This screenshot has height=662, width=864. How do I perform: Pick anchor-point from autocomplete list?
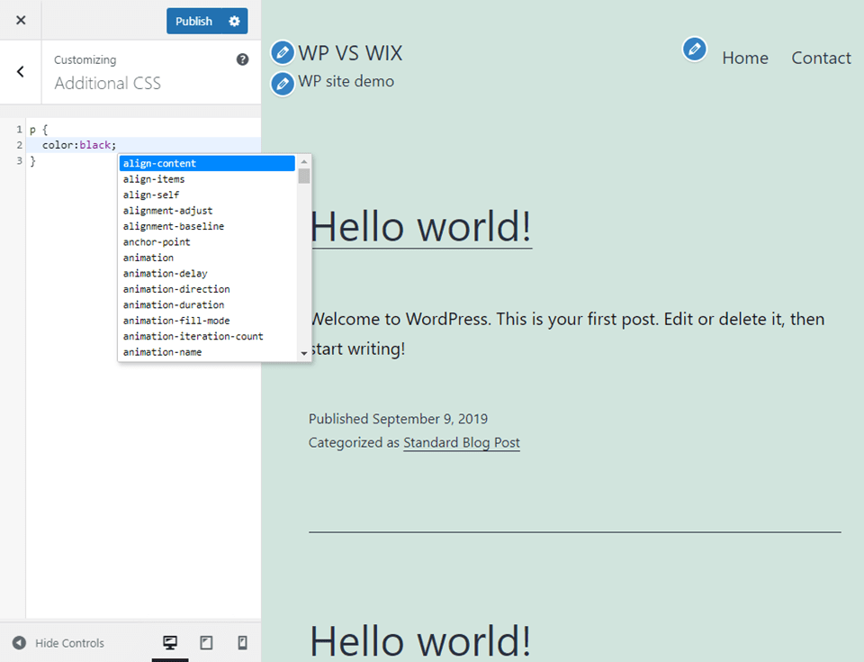(207, 242)
